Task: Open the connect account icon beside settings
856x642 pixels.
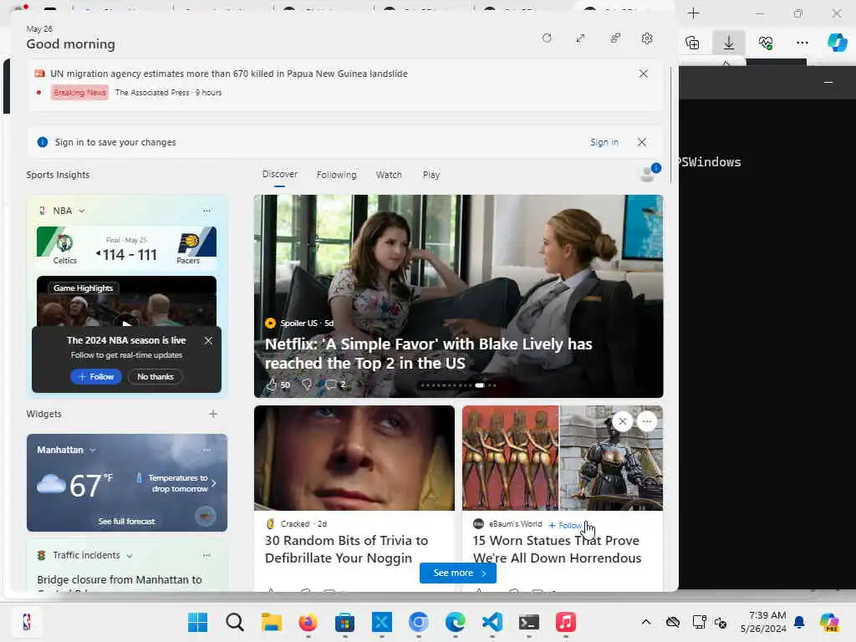Action: (x=615, y=38)
